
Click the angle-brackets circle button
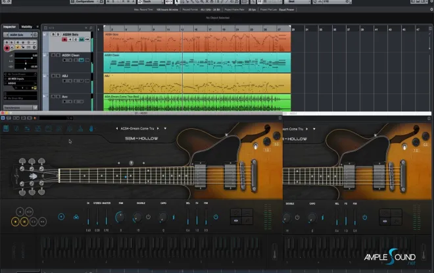[34, 222]
